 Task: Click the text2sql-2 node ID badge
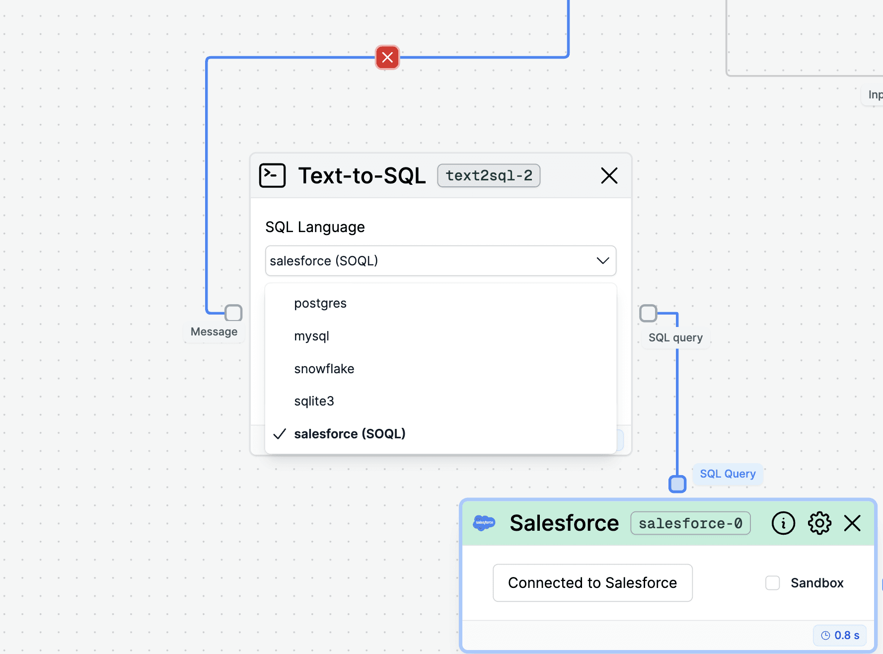[489, 175]
